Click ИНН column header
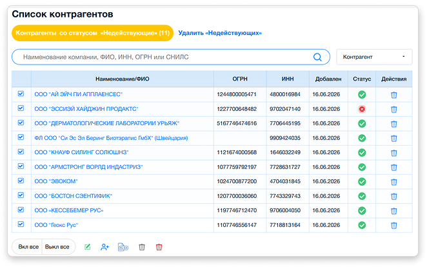 [x=288, y=79]
